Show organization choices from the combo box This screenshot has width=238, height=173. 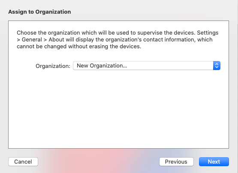pos(147,66)
